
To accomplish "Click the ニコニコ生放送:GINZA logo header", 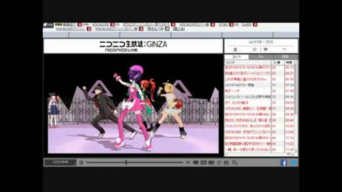I will 133,46.
